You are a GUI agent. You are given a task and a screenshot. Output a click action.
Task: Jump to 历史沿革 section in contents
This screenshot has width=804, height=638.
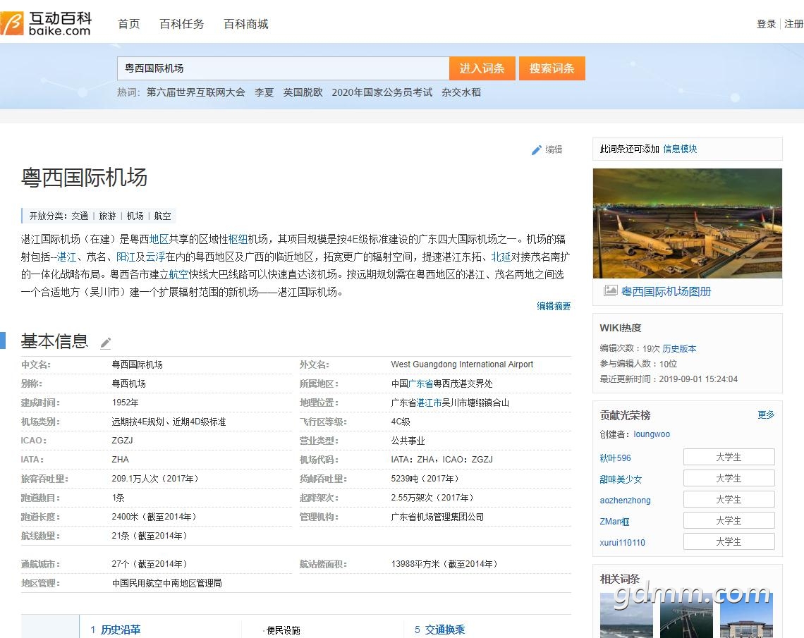(120, 630)
